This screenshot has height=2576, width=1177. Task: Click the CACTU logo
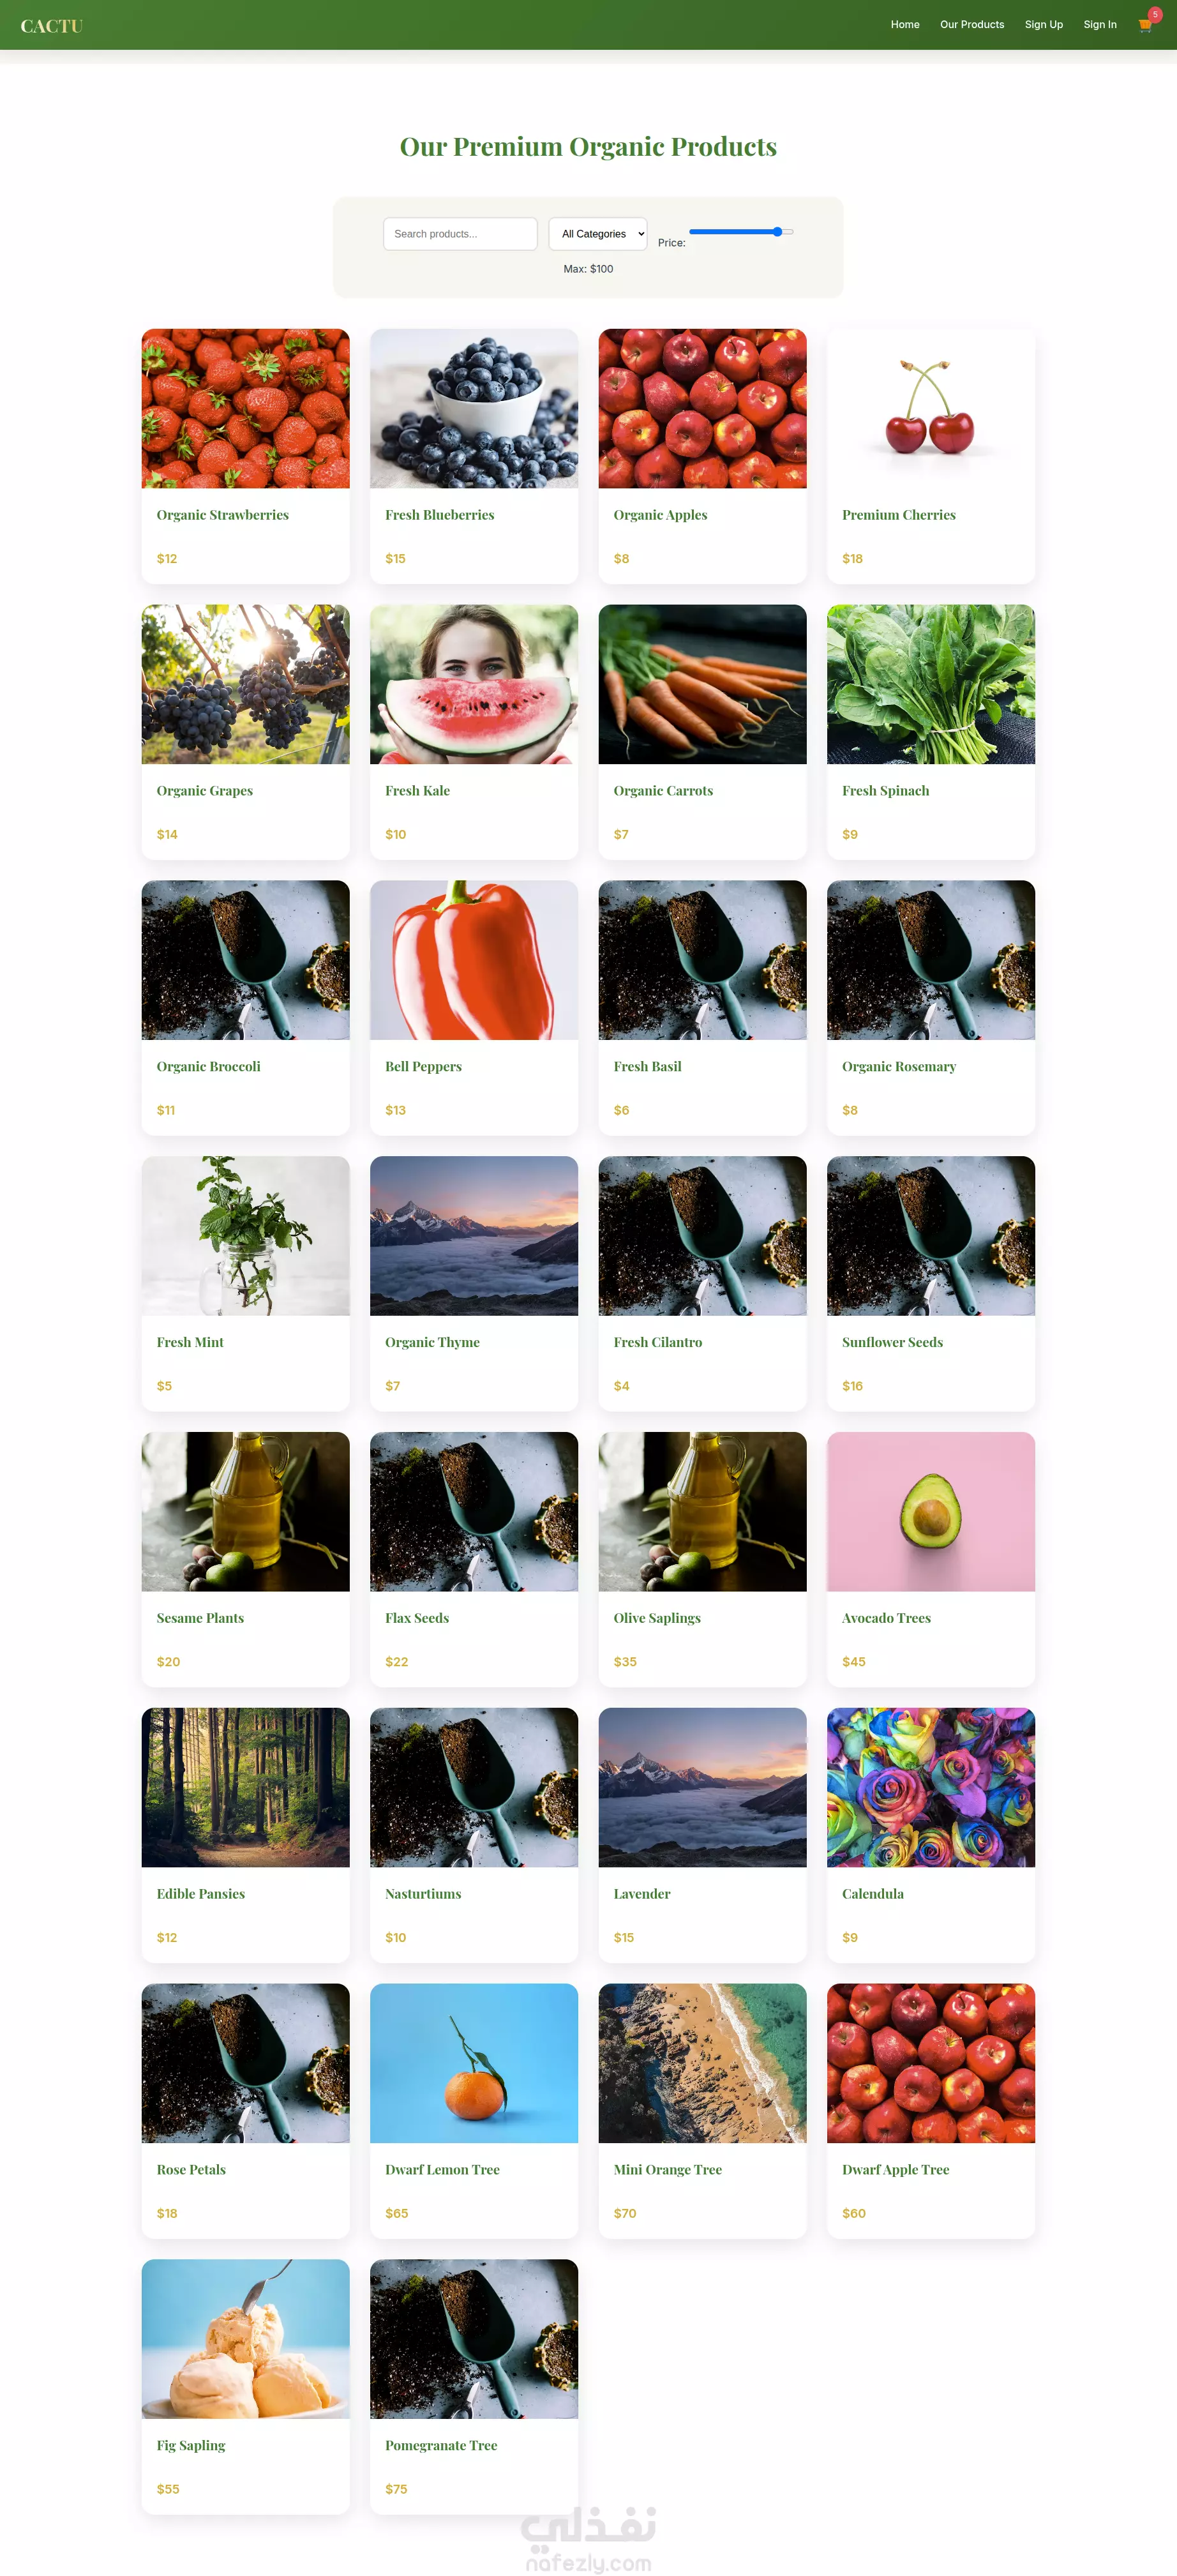(x=51, y=26)
